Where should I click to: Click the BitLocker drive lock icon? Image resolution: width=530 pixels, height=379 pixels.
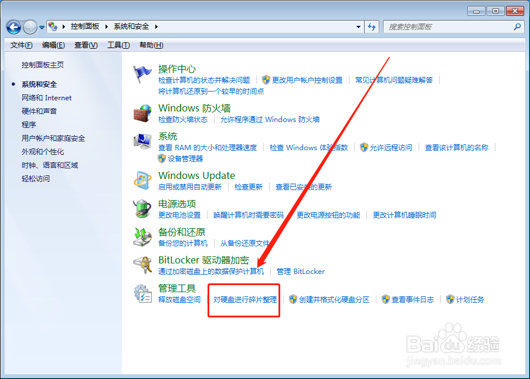pyautogui.click(x=142, y=265)
